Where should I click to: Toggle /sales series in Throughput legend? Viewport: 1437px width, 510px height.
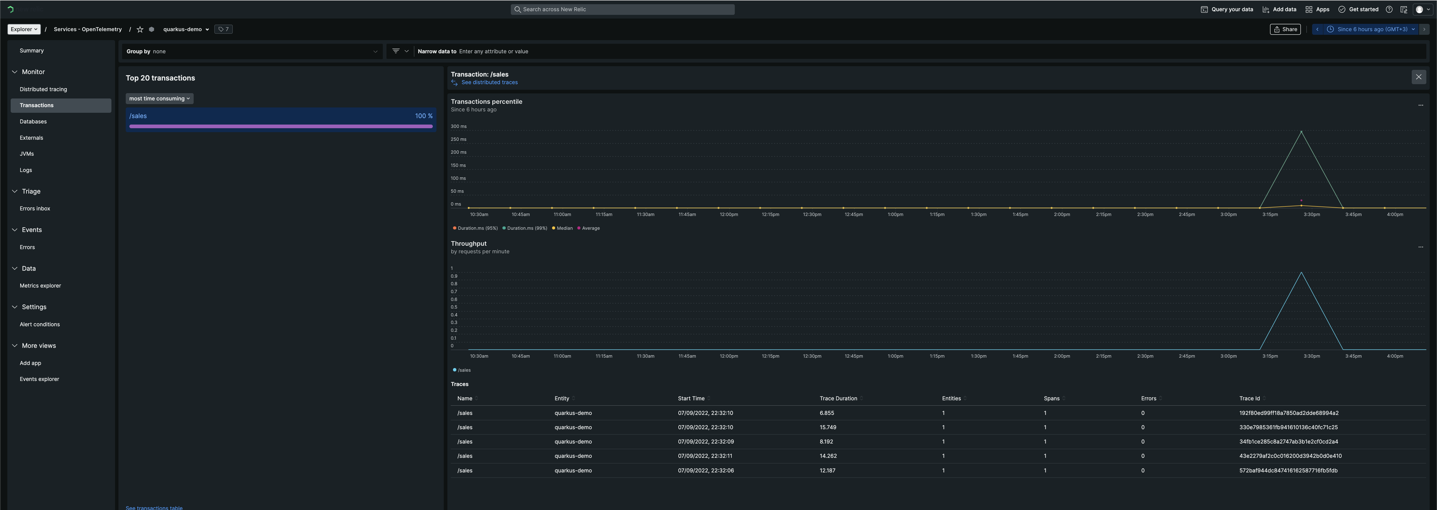462,370
